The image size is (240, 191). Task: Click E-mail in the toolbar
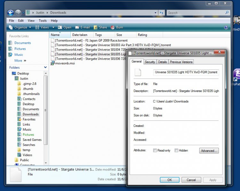coord(83,27)
